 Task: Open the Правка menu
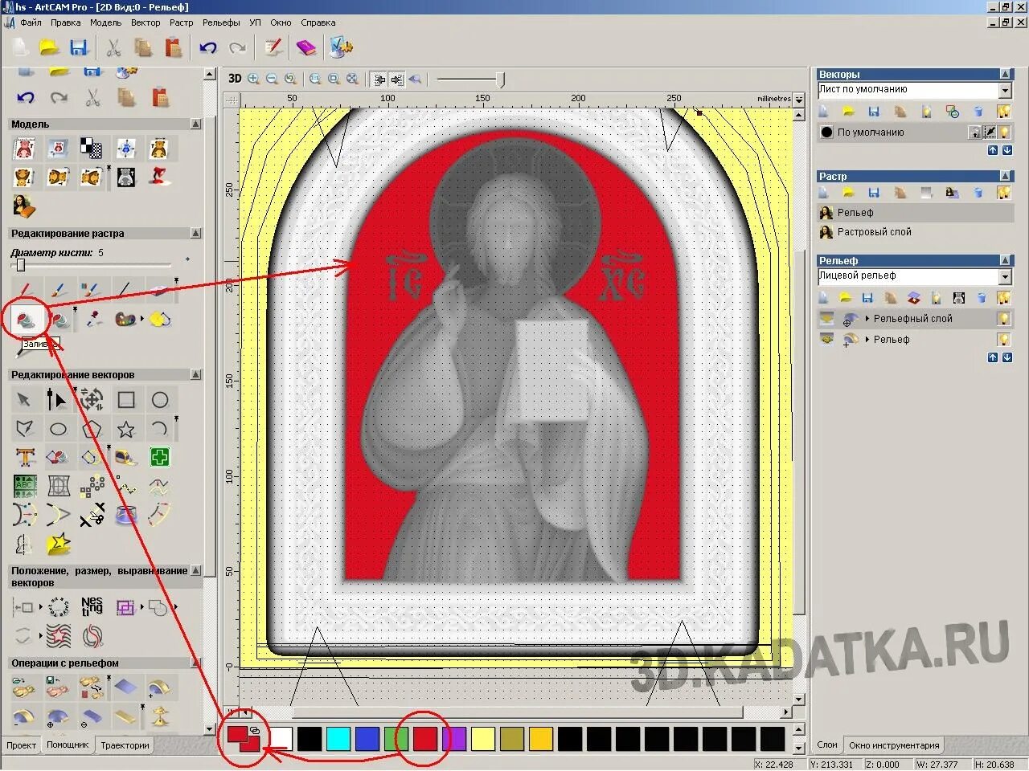pos(65,22)
